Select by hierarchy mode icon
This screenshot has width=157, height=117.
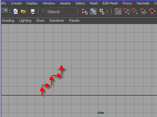coord(85,11)
